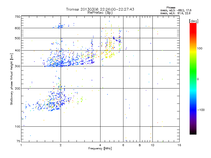Click the y-axis '300' tick label
Viewport: 211px width, 158px height.
(x=17, y=66)
